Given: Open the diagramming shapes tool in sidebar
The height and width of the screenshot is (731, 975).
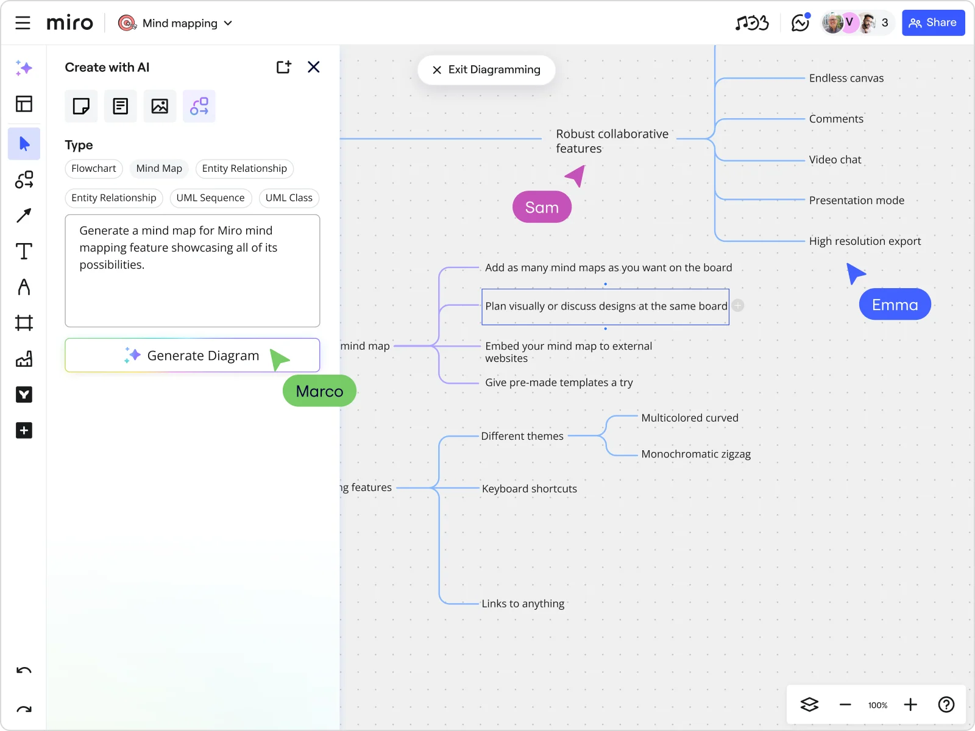Looking at the screenshot, I should (24, 180).
